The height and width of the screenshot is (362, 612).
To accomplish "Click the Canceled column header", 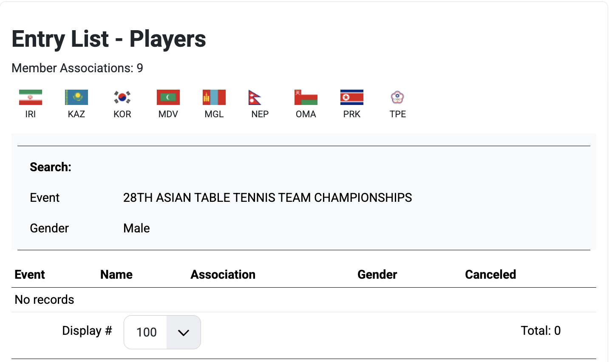I will pos(490,274).
